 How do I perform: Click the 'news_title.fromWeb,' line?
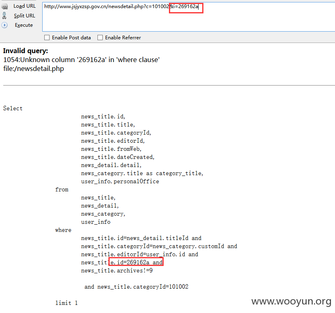click(x=111, y=149)
